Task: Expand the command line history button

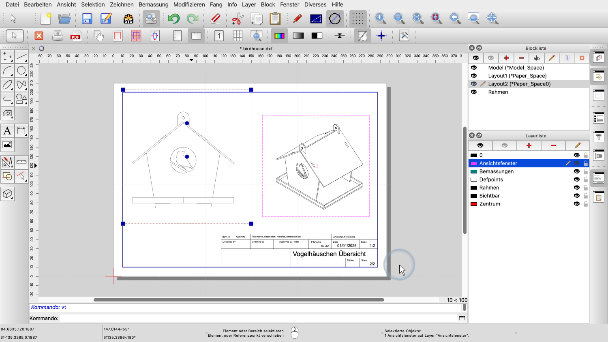Action: pyautogui.click(x=462, y=318)
